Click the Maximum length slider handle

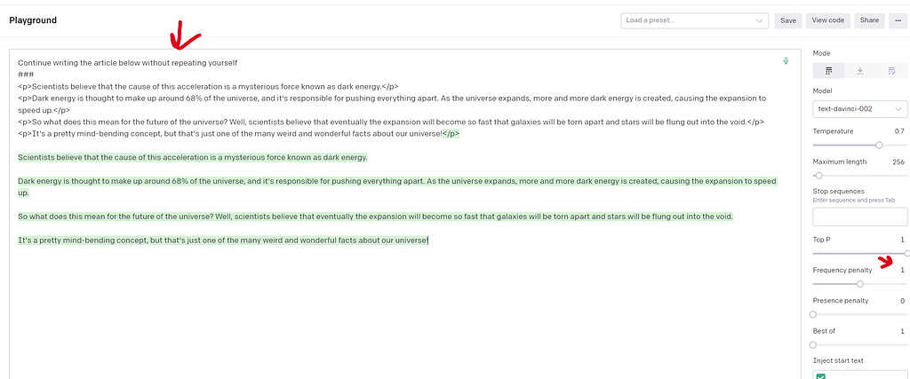tap(818, 176)
